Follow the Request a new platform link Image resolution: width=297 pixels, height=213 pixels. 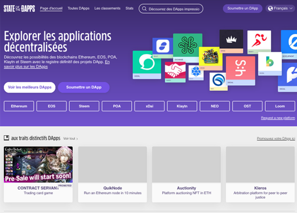pos(278,118)
